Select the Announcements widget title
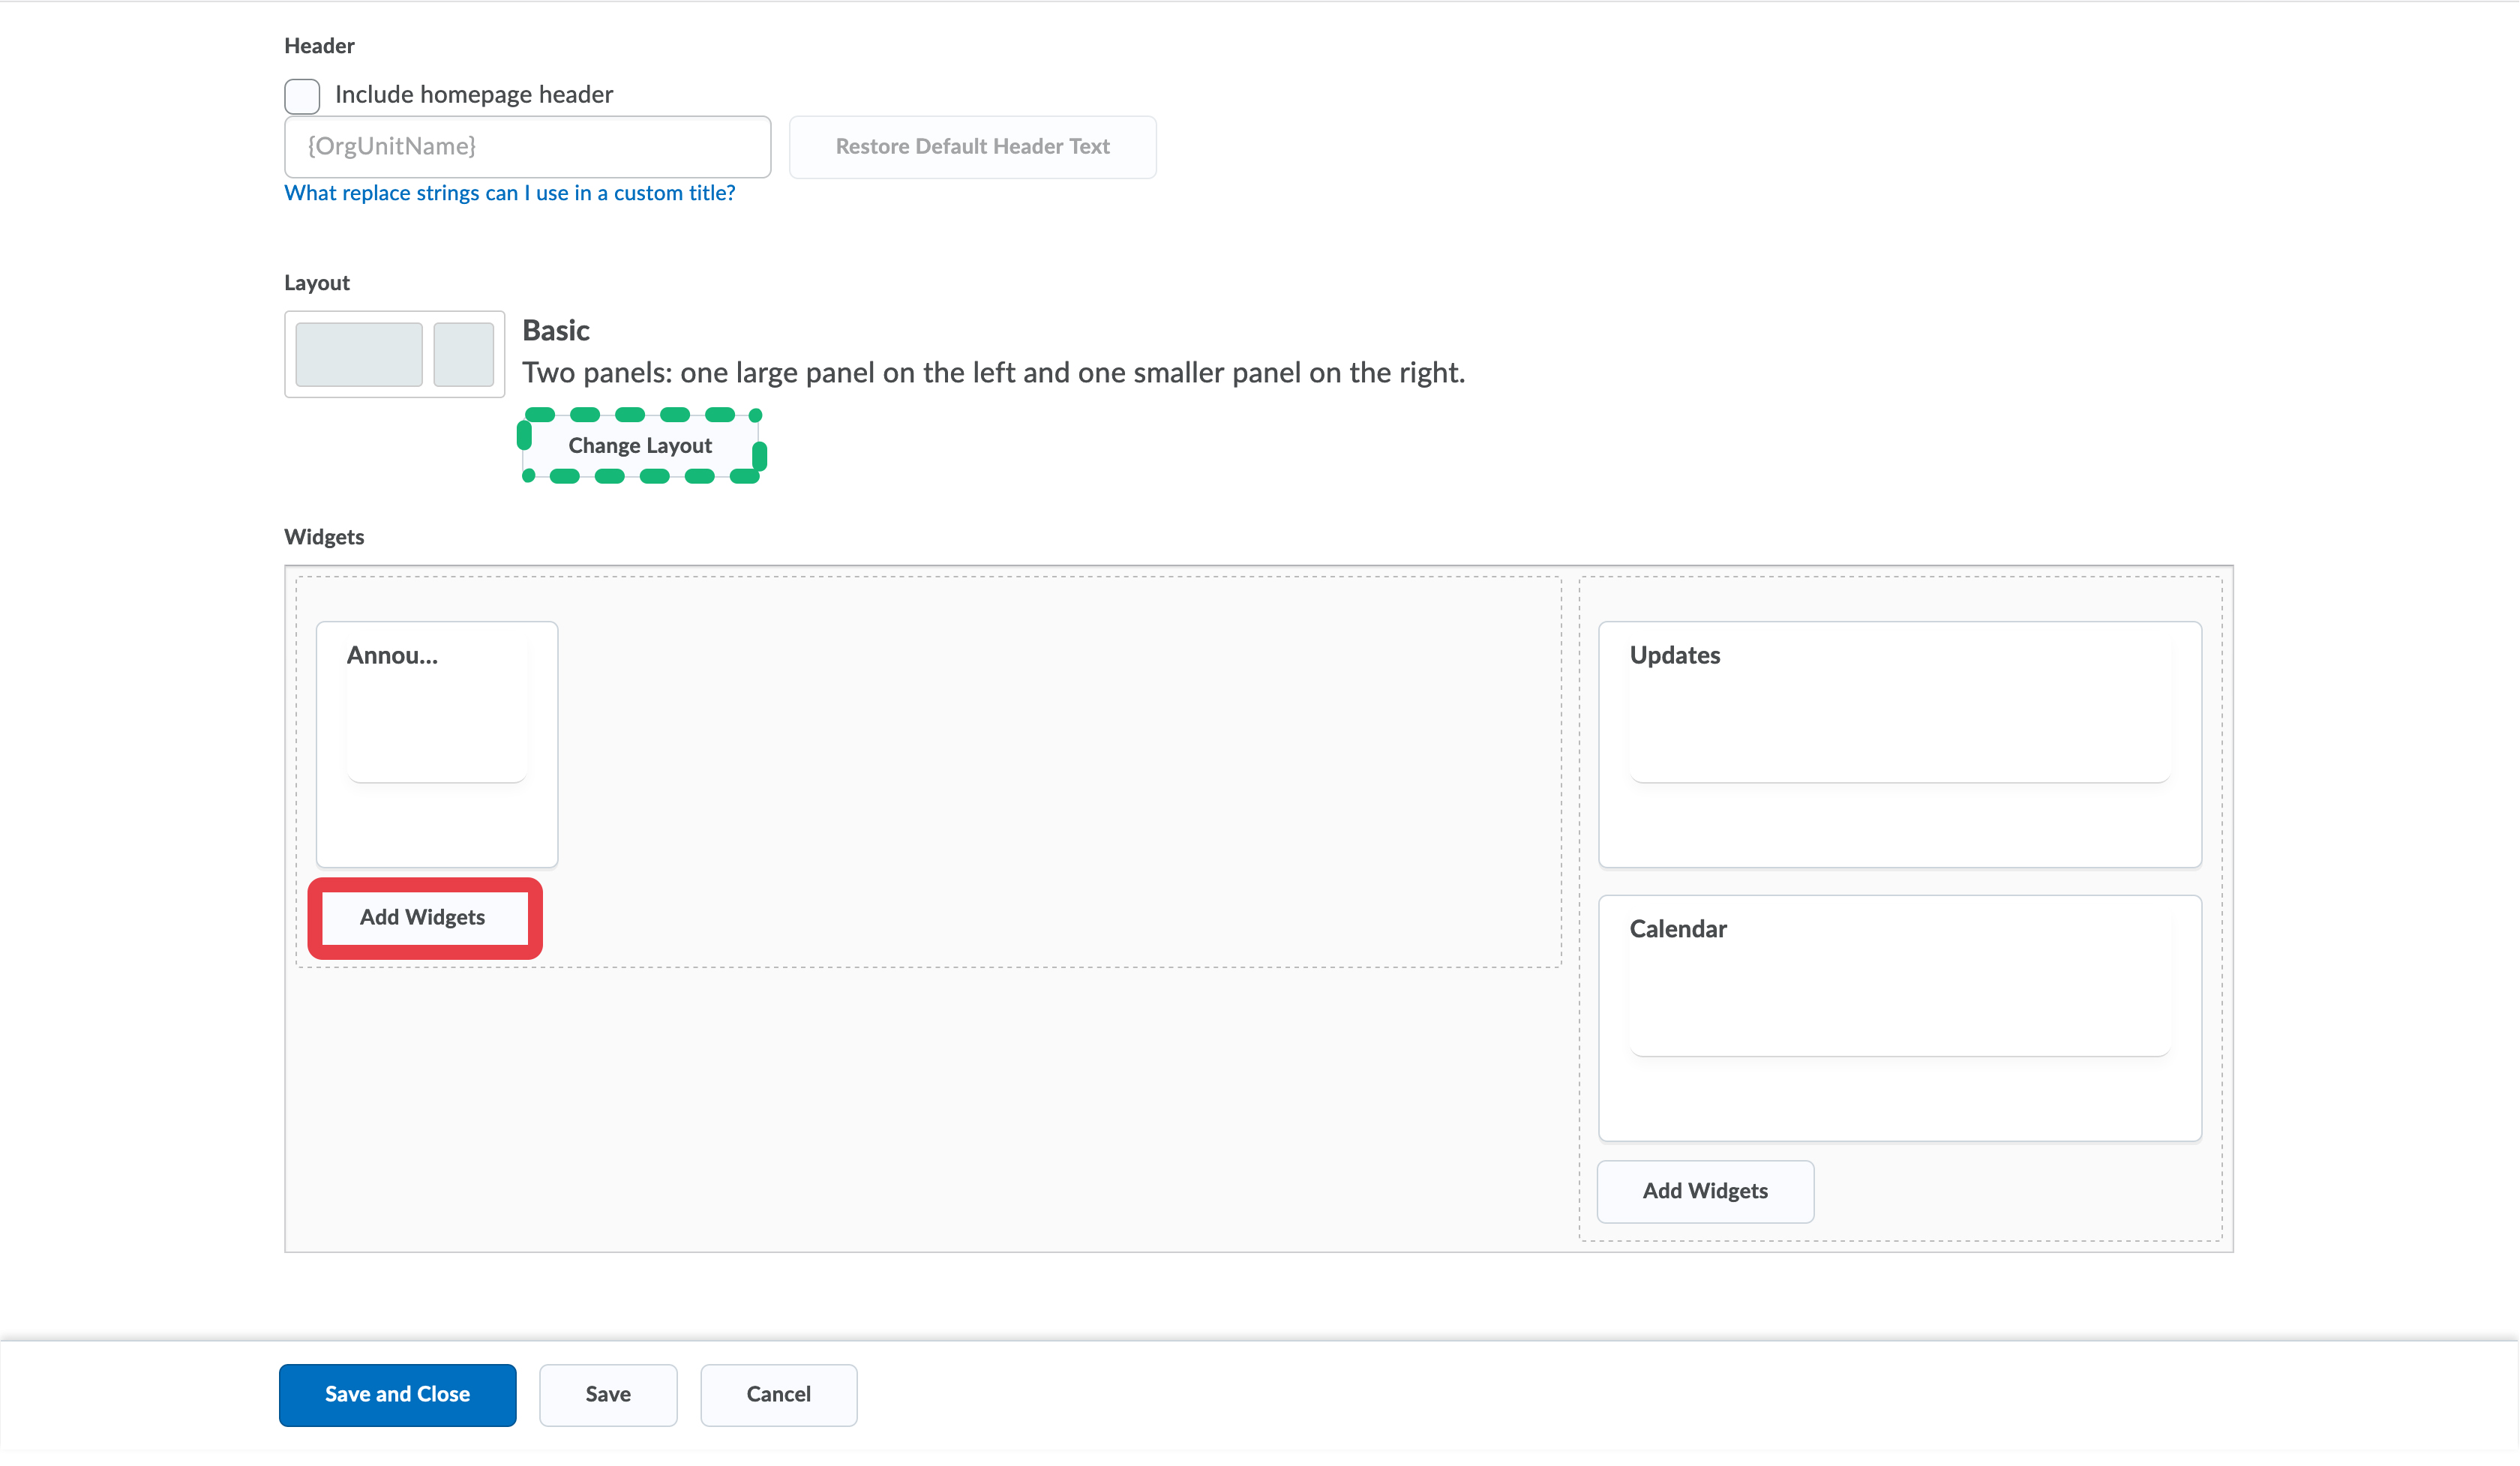This screenshot has width=2520, height=1466. point(392,656)
